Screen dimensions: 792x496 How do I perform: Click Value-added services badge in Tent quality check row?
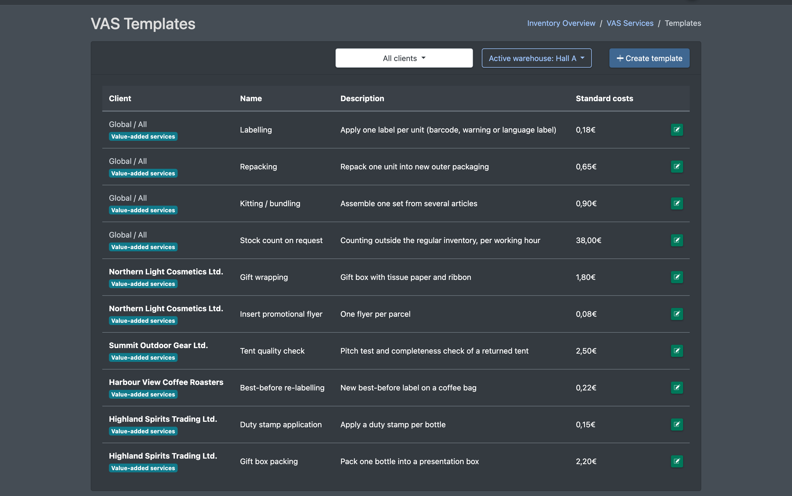click(143, 357)
